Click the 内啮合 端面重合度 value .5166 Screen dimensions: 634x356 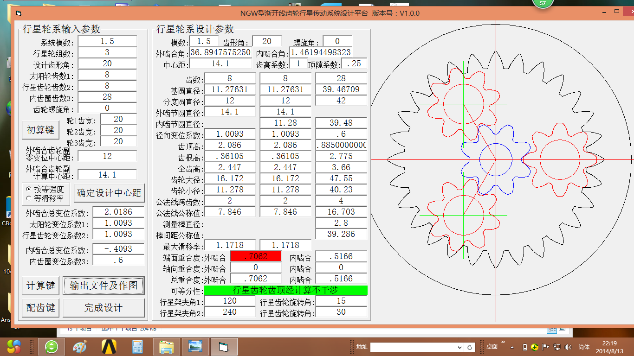341,256
